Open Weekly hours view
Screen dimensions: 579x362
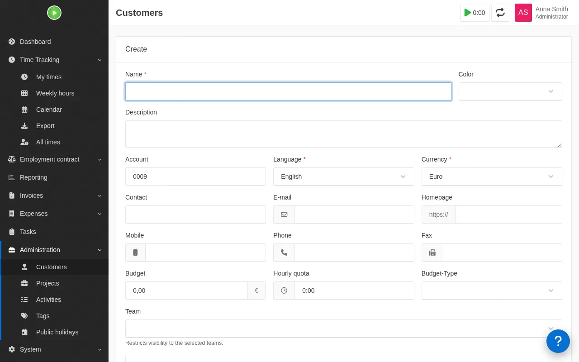pos(54,93)
